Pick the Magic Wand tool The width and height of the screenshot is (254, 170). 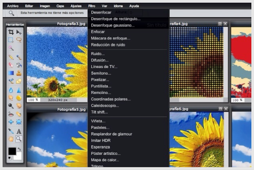11,48
